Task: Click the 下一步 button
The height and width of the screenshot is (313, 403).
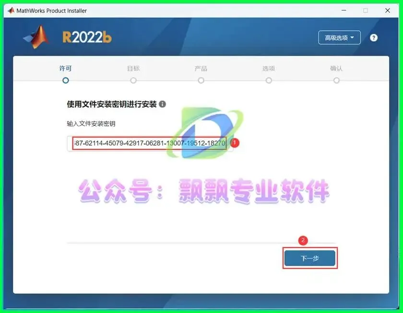Action: tap(310, 258)
